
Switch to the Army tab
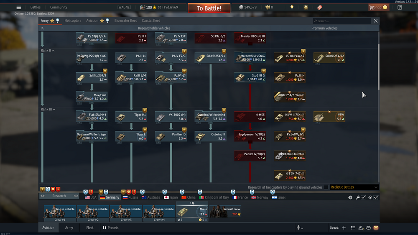pos(45,20)
